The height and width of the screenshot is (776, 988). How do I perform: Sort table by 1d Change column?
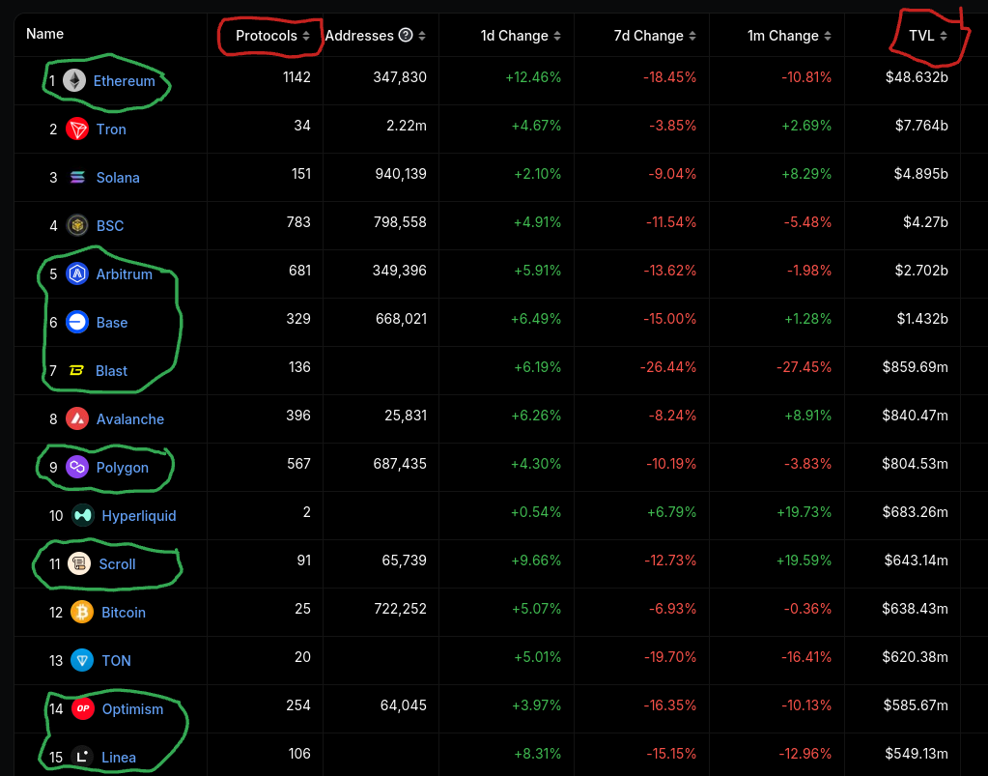click(x=521, y=36)
